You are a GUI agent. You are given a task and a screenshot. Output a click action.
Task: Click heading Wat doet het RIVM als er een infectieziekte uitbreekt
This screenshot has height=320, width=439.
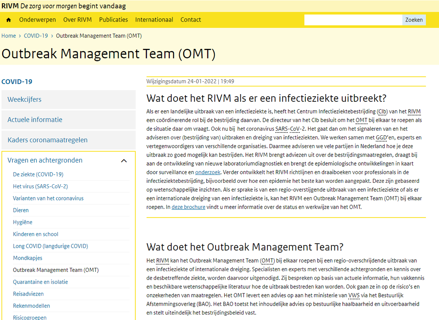[x=266, y=98]
